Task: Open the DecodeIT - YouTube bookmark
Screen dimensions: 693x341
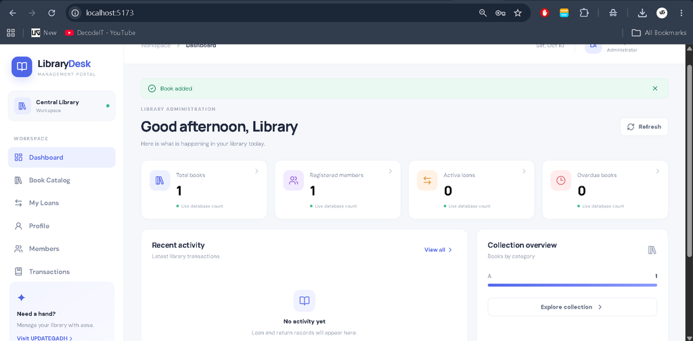Action: tap(100, 32)
